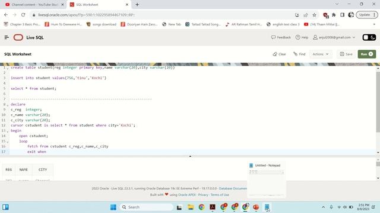
Task: Toggle the browser side panel icon
Action: (x=342, y=15)
